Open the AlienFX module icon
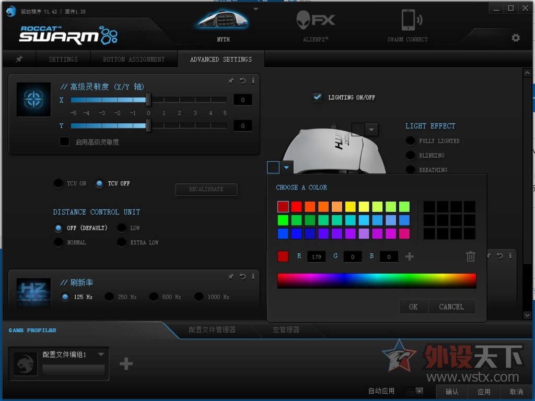The width and height of the screenshot is (535, 401). coord(316,20)
